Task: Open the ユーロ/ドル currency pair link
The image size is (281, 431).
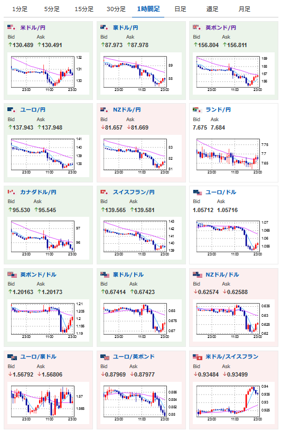Action: [221, 192]
